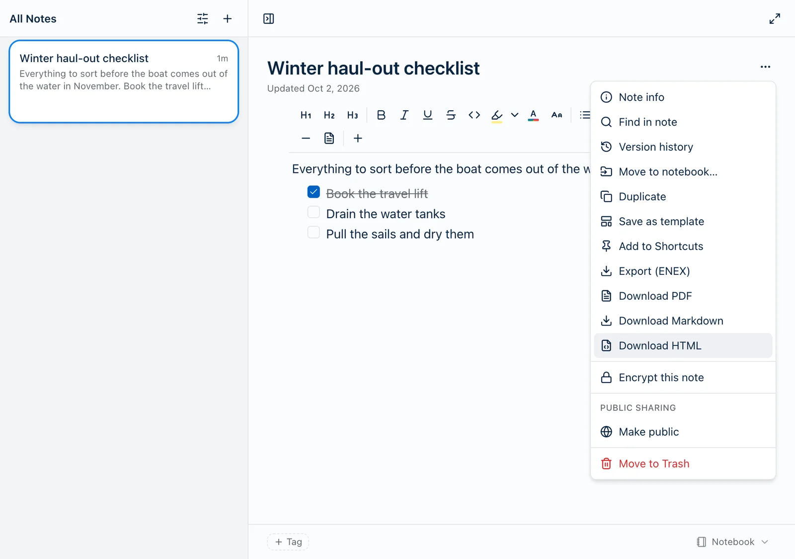
Task: Open the three-dot note options menu
Action: coord(765,67)
